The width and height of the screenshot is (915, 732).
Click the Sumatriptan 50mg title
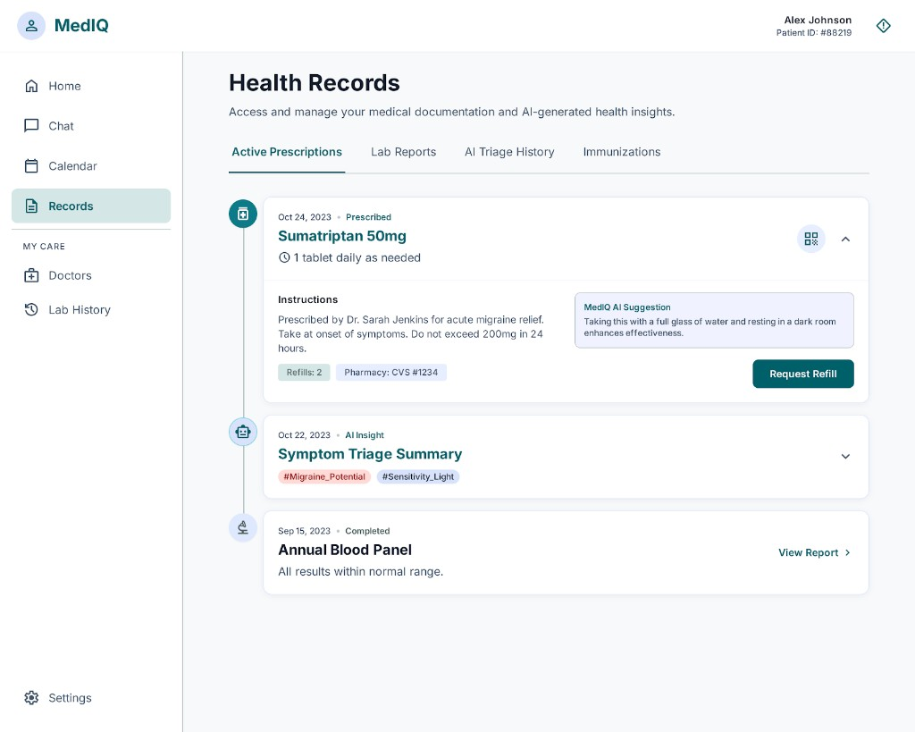pos(342,236)
